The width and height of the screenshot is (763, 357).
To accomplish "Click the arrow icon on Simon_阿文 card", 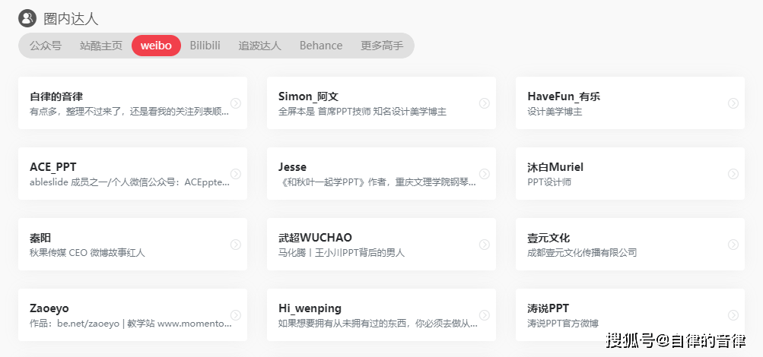I will click(x=485, y=103).
